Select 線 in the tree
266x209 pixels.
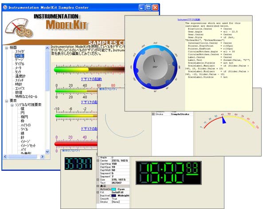pyautogui.click(x=23, y=133)
